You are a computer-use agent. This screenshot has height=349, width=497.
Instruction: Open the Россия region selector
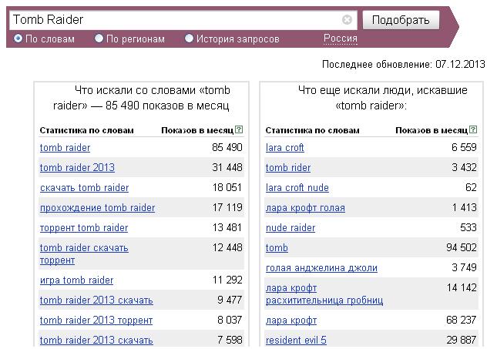coord(341,39)
